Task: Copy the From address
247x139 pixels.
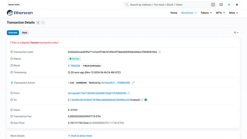Action: coord(128,93)
